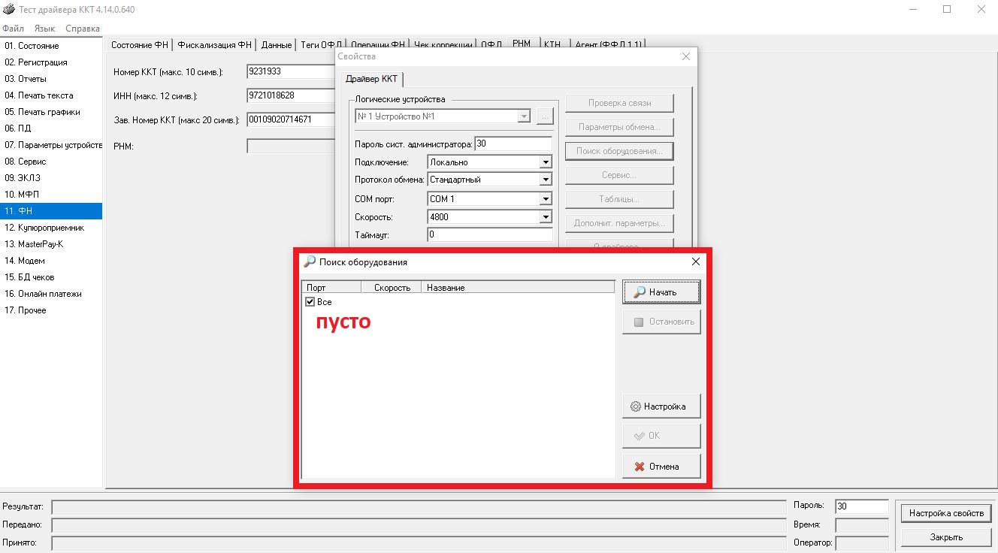Select 12. Купюроприемник in the list
Image resolution: width=998 pixels, height=553 pixels.
click(45, 228)
